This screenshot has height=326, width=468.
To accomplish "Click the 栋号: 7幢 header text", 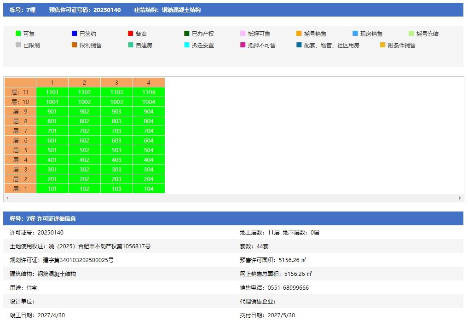I will (23, 10).
